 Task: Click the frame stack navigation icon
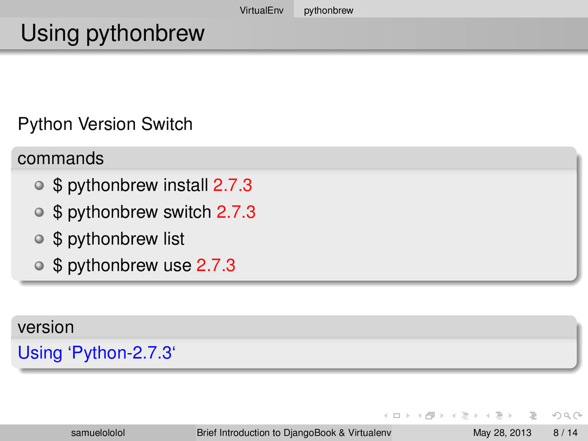click(x=429, y=416)
